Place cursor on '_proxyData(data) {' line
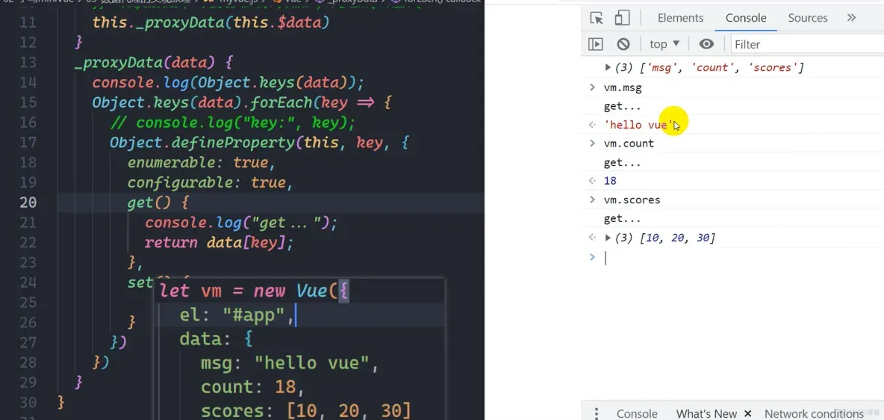Screen dimensions: 884x420 pyautogui.click(x=153, y=62)
